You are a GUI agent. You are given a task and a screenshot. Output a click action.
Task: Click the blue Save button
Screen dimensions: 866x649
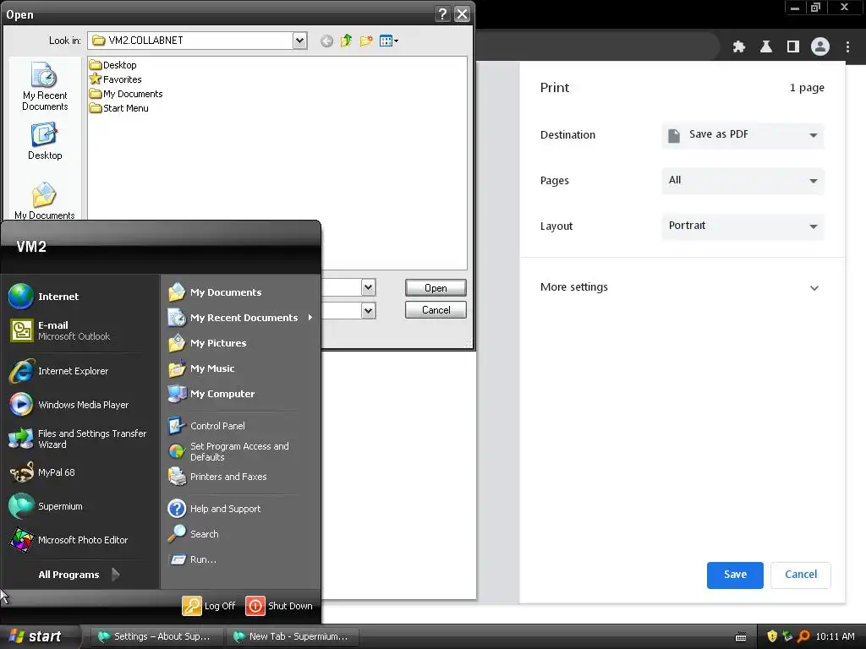click(x=735, y=575)
